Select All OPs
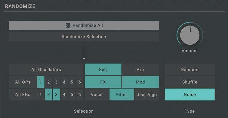The image size is (228, 118). tap(23, 82)
